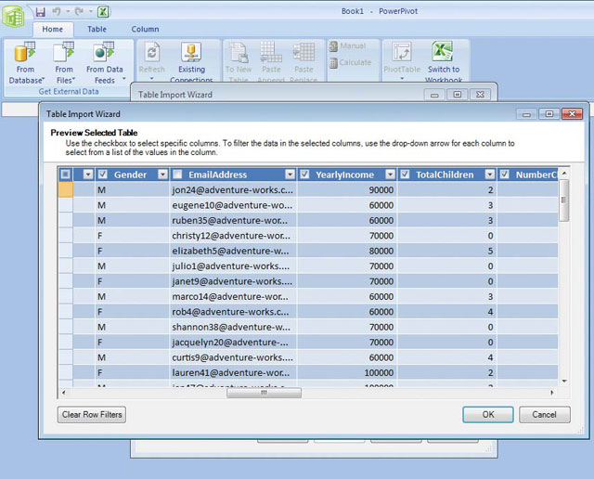
Task: Open the From Files import option
Action: 64,63
